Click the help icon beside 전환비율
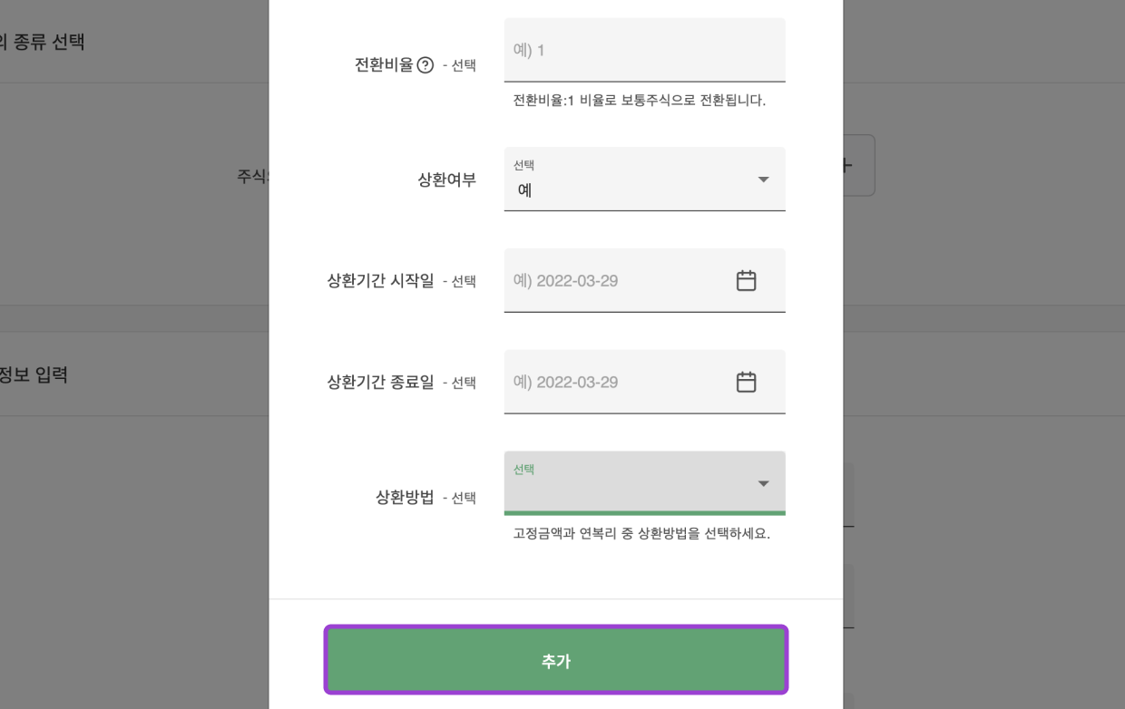Viewport: 1125px width, 709px height. point(425,65)
